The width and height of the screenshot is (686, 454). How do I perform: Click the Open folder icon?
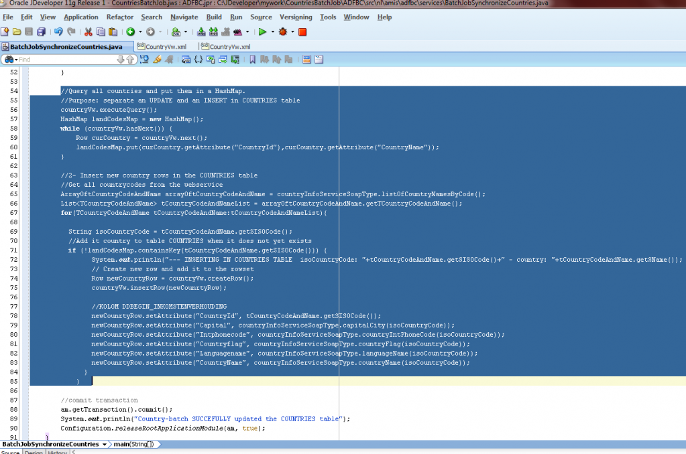click(x=17, y=31)
